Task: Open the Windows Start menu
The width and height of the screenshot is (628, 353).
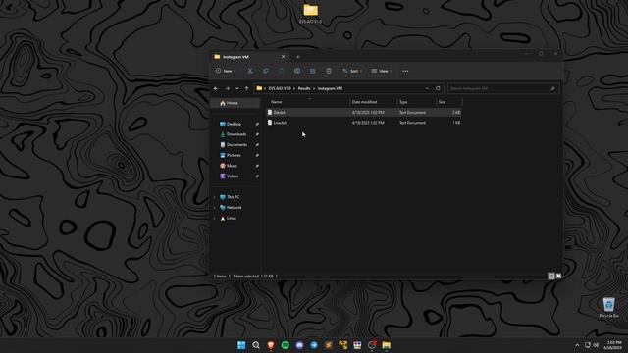Action: pos(241,345)
